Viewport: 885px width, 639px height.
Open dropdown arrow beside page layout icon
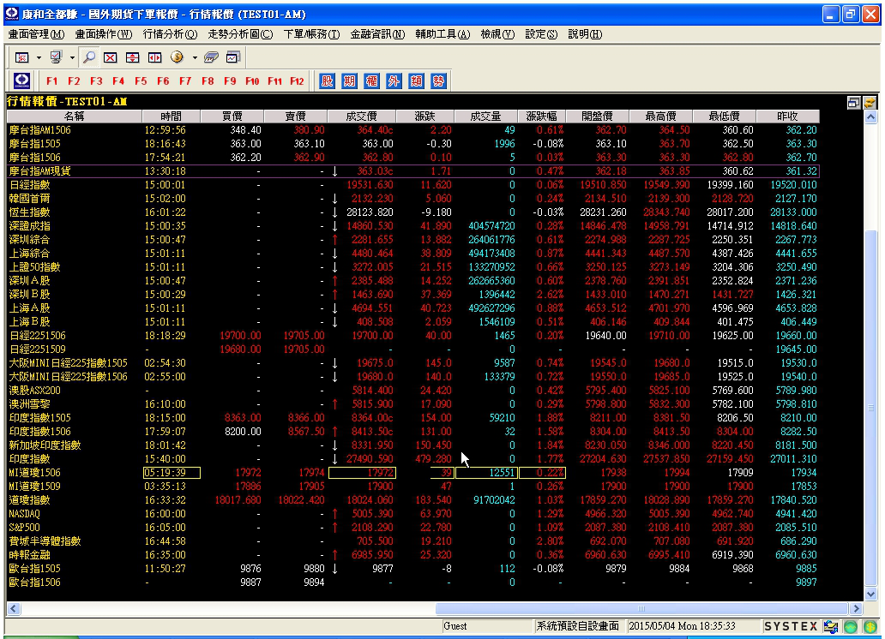click(39, 57)
